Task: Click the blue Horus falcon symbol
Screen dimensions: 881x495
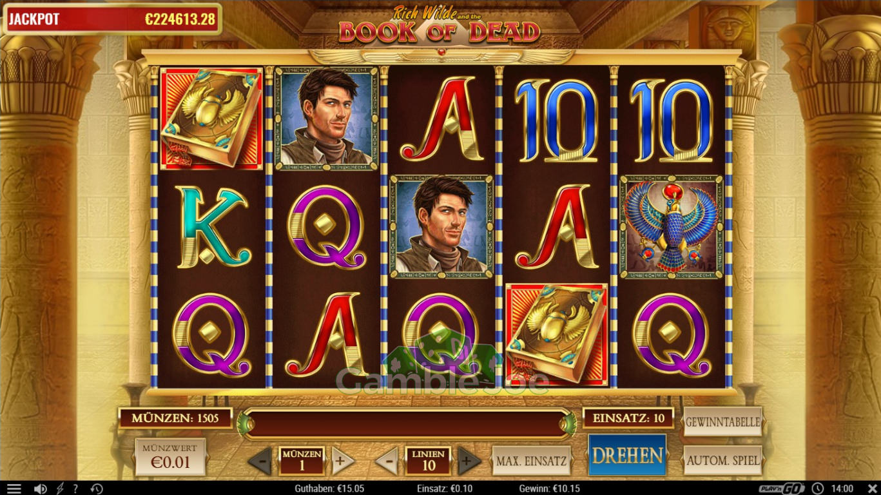Action: (x=672, y=227)
